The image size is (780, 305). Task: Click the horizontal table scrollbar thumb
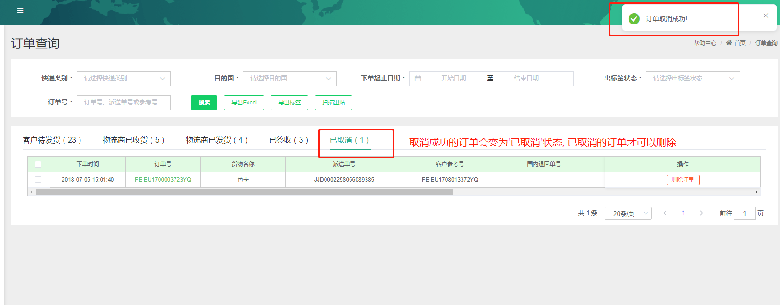(244, 192)
